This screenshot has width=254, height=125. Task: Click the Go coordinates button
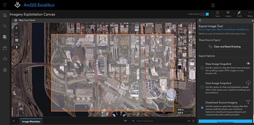[x=189, y=121]
